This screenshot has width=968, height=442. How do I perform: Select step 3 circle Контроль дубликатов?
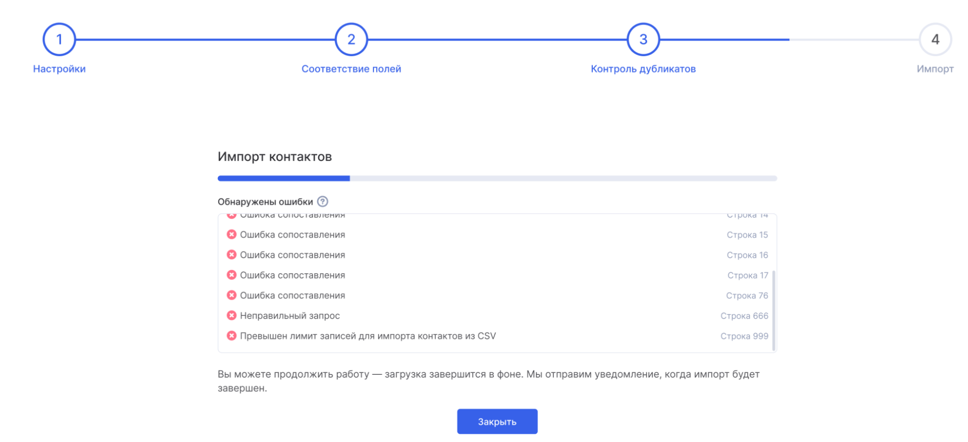643,39
